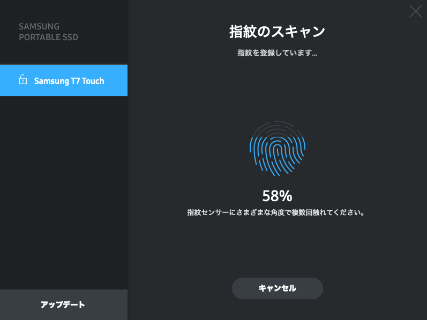The image size is (427, 320).
Task: Click the PORTABLE SSD text in sidebar
Action: [48, 37]
